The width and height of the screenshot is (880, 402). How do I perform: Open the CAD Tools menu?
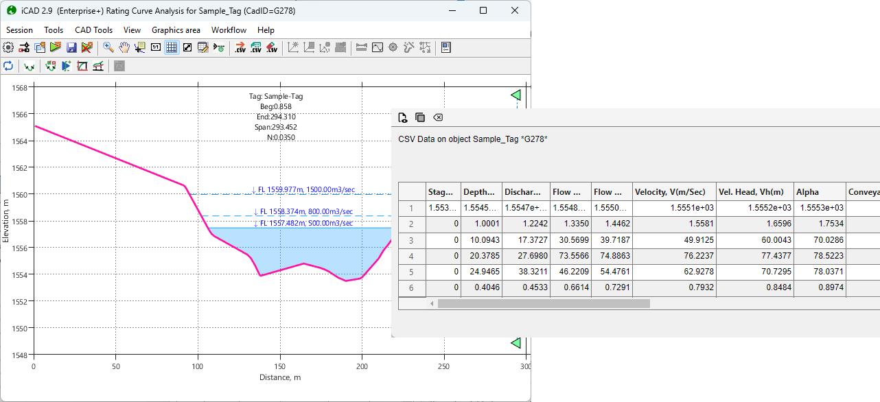point(93,30)
